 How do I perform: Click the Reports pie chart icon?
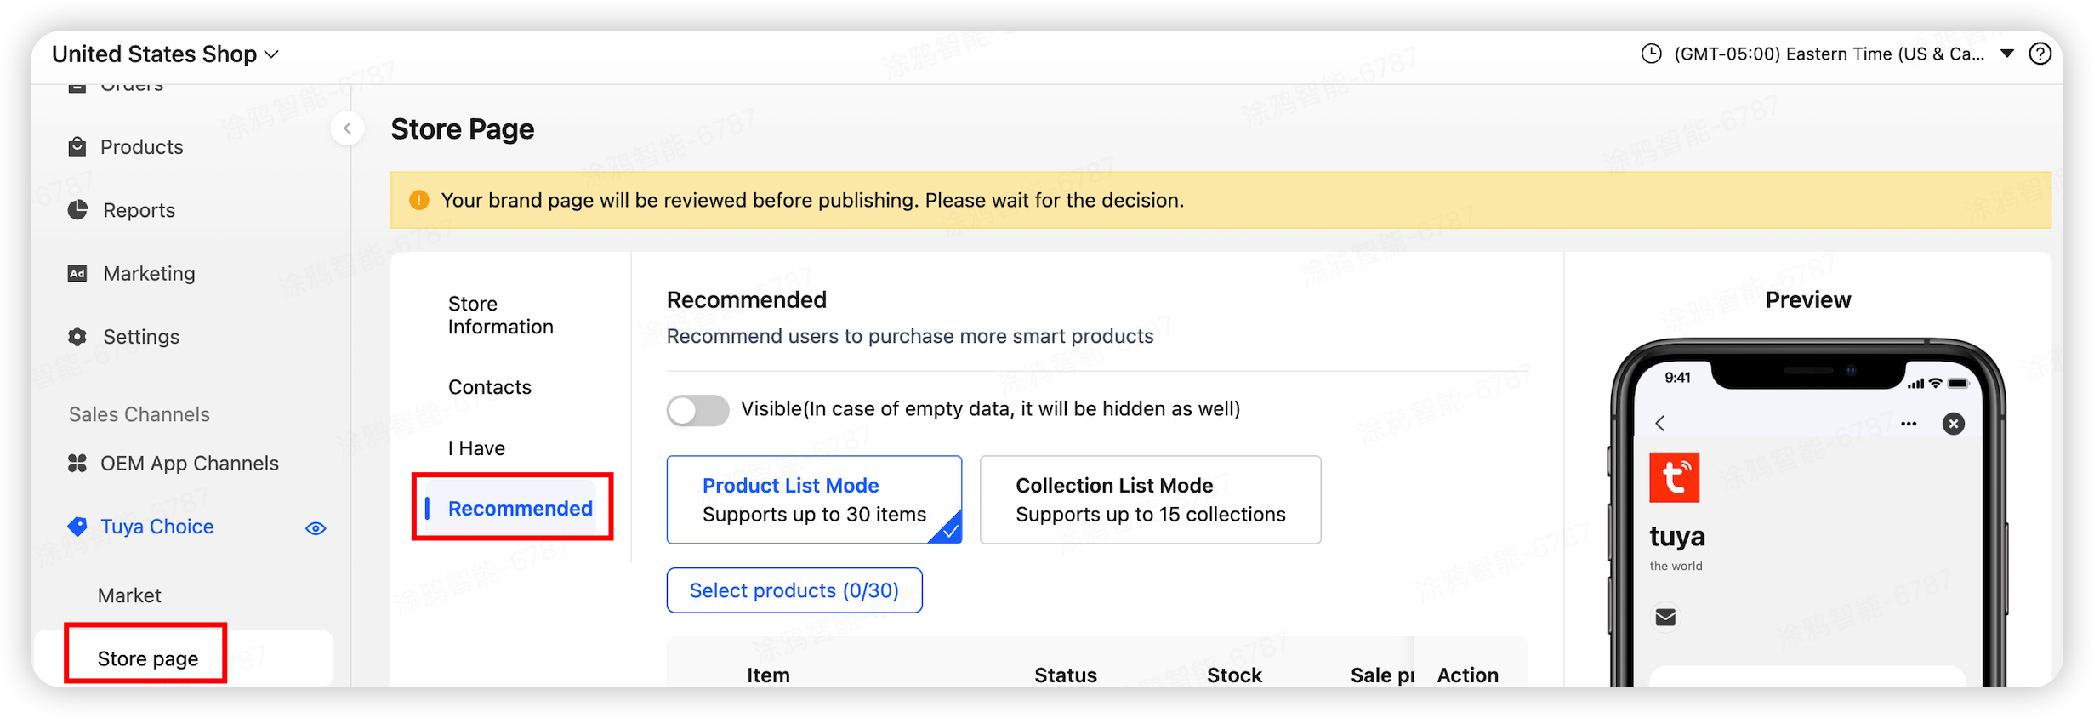coord(78,209)
